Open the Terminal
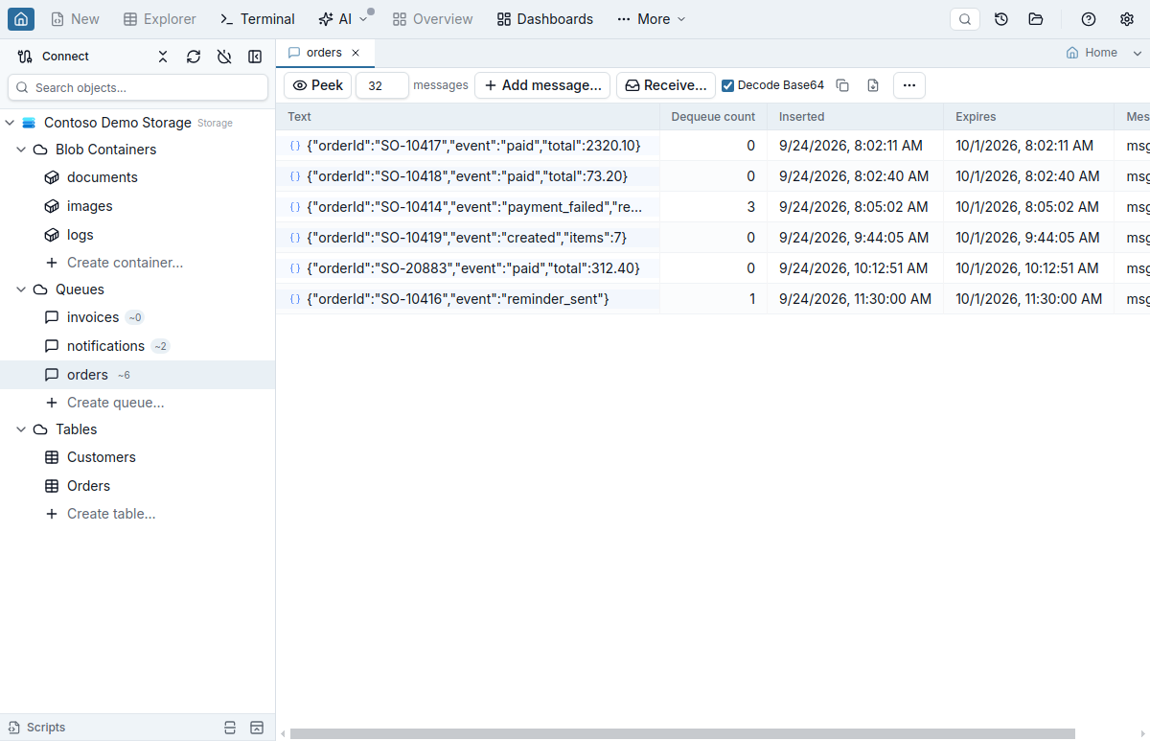1150x741 pixels. point(257,19)
